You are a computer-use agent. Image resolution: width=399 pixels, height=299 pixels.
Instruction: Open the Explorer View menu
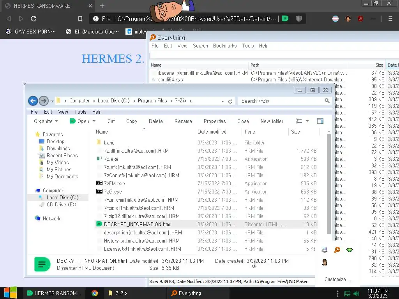pyautogui.click(x=63, y=112)
